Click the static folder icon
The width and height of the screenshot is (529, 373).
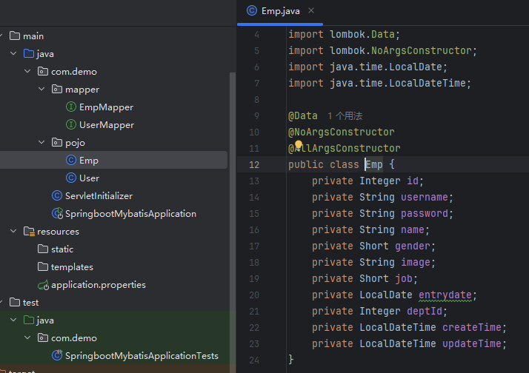(x=43, y=249)
